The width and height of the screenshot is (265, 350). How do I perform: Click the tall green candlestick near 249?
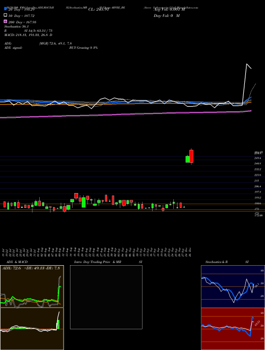[188, 159]
